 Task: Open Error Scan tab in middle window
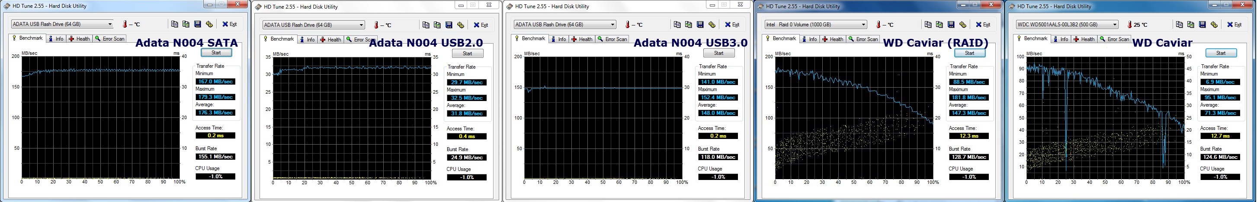click(612, 39)
